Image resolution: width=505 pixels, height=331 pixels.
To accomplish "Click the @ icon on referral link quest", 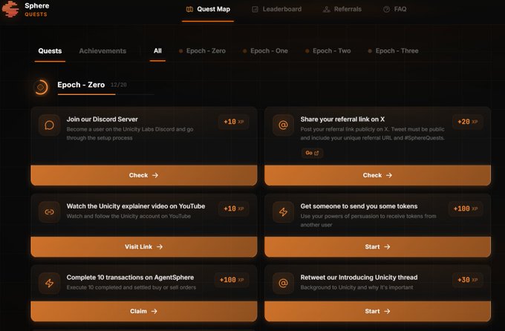I will 283,125.
